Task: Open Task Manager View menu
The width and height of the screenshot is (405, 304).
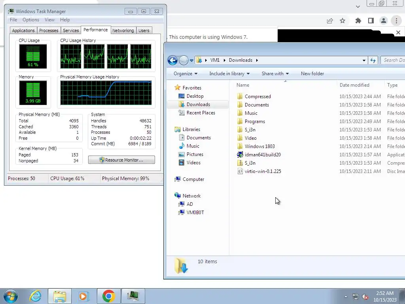Action: [x=49, y=20]
